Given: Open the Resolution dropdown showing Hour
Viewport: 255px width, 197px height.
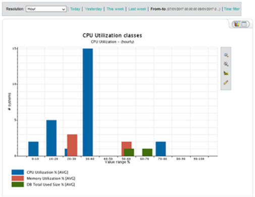Looking at the screenshot, I should [46, 9].
